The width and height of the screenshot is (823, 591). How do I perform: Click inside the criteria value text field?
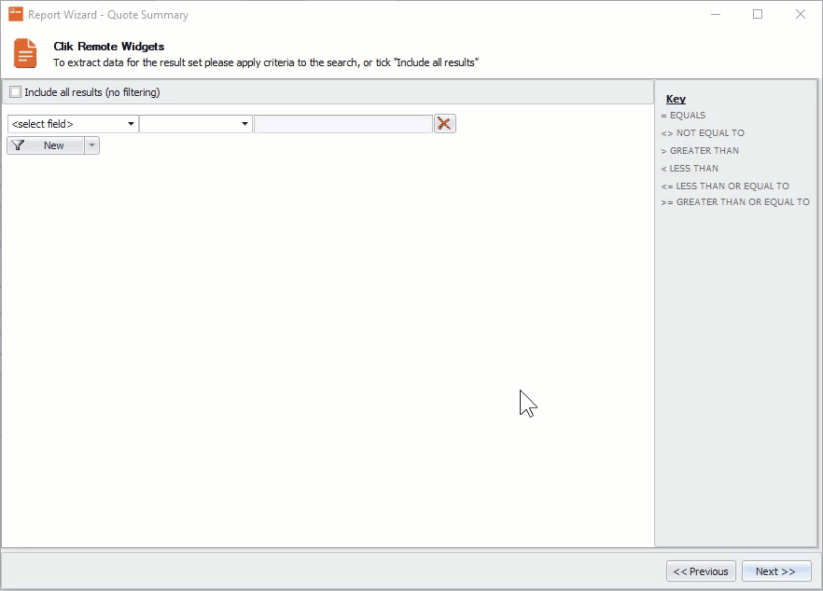[x=341, y=123]
